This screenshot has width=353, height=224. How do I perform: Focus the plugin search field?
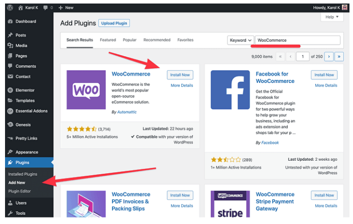(x=298, y=40)
